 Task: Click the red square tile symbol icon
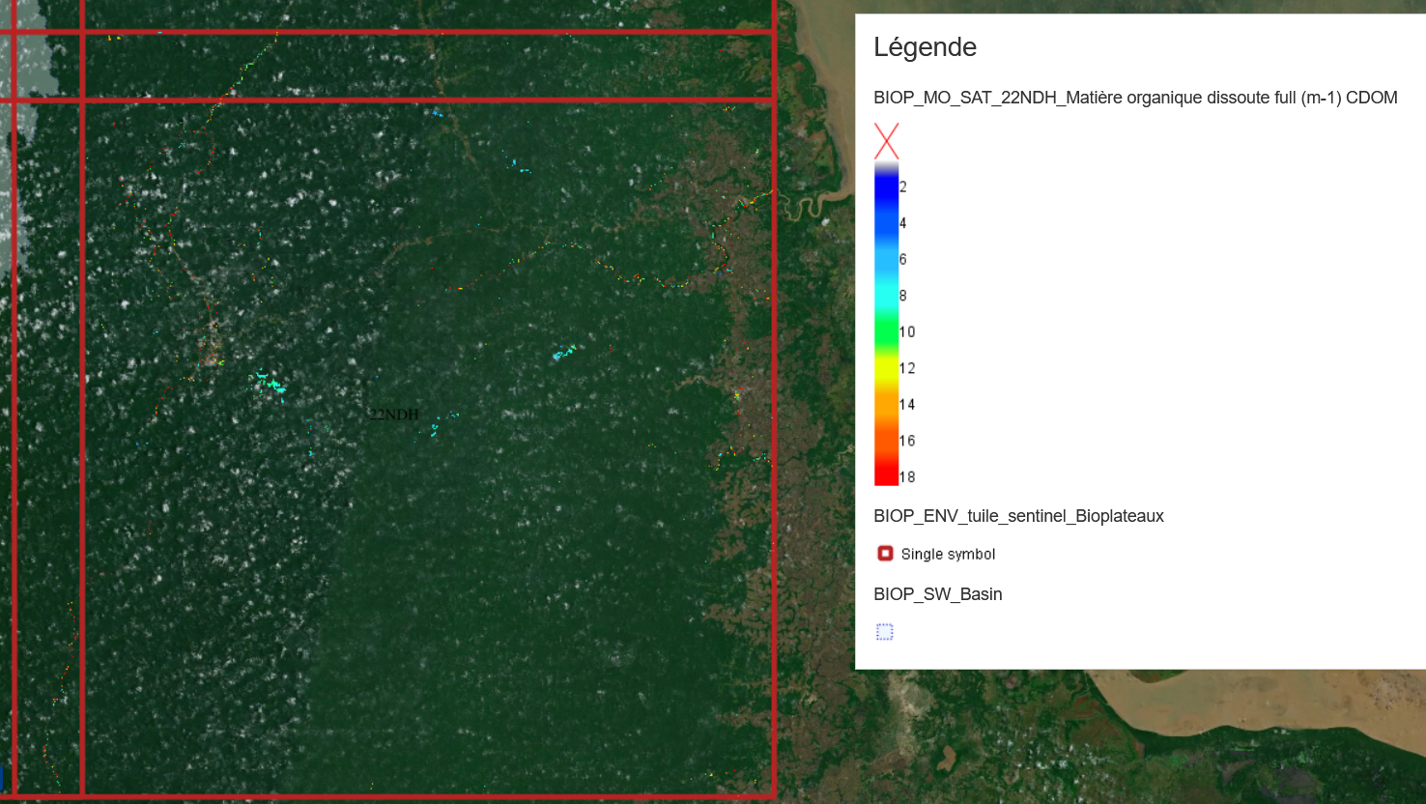tap(885, 554)
